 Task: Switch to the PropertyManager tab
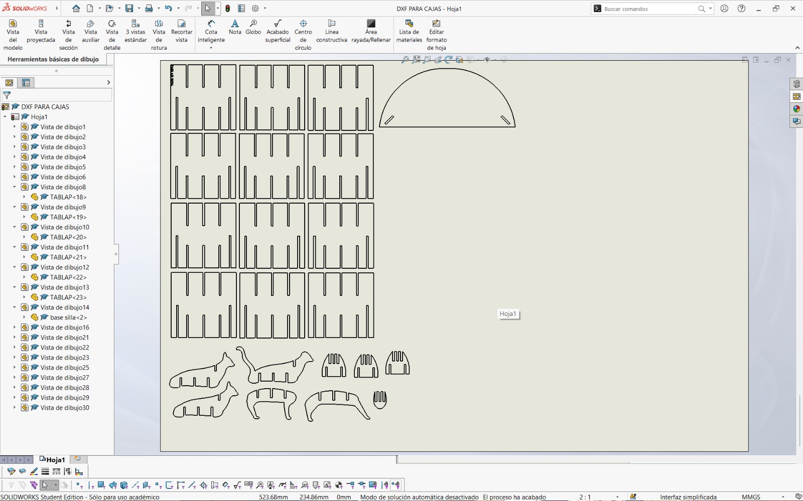pyautogui.click(x=26, y=83)
